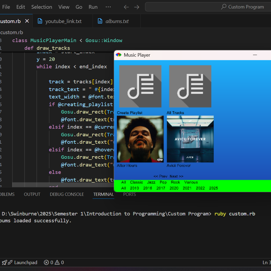Open the Edit menu
This screenshot has width=271, height=271.
21,7
